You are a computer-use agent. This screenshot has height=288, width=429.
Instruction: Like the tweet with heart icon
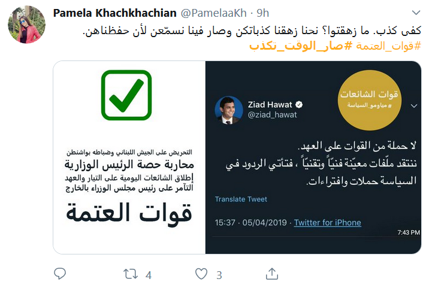click(201, 274)
